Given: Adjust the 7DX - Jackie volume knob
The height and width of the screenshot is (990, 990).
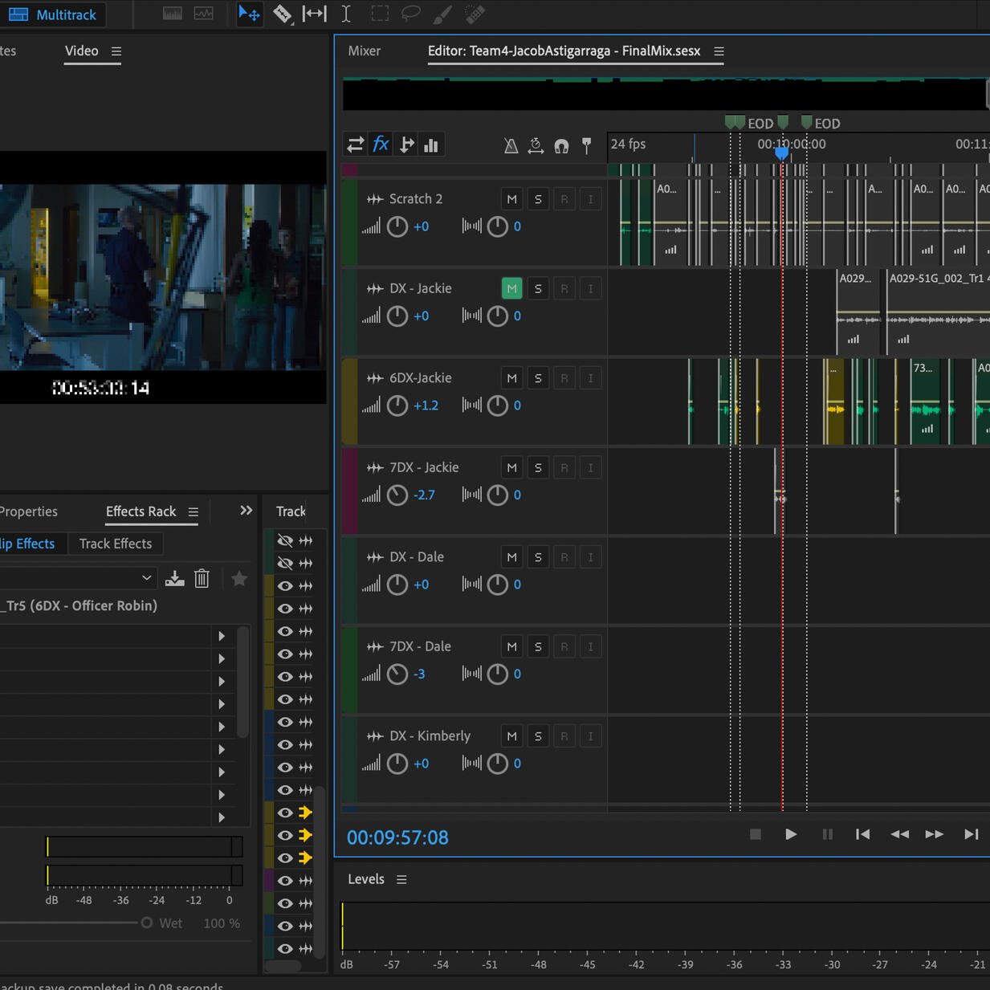Looking at the screenshot, I should tap(397, 495).
